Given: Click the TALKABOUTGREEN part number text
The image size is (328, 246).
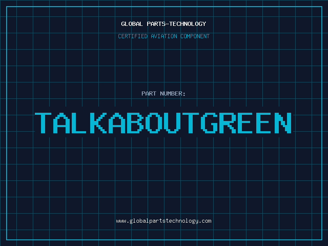Looking at the screenshot, I should click(163, 123).
